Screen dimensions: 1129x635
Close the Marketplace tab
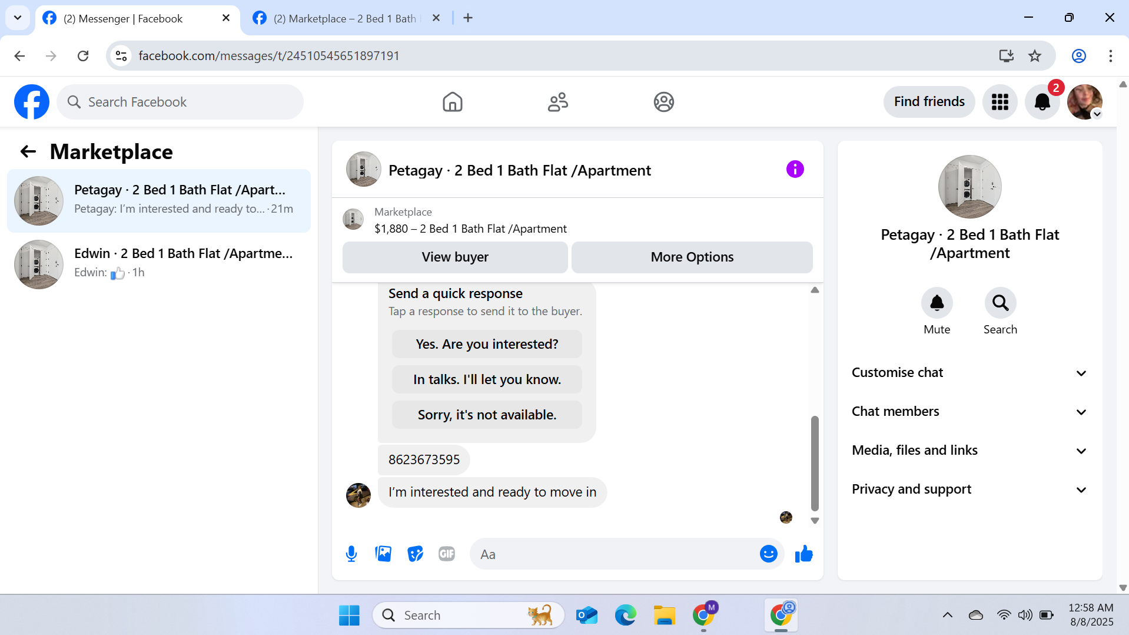(x=436, y=18)
